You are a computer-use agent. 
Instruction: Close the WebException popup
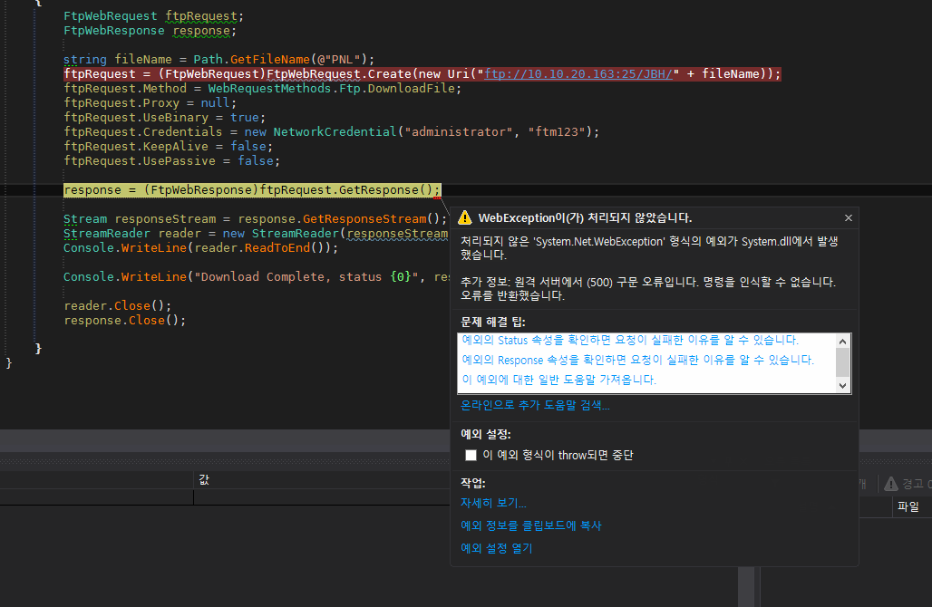(x=848, y=218)
